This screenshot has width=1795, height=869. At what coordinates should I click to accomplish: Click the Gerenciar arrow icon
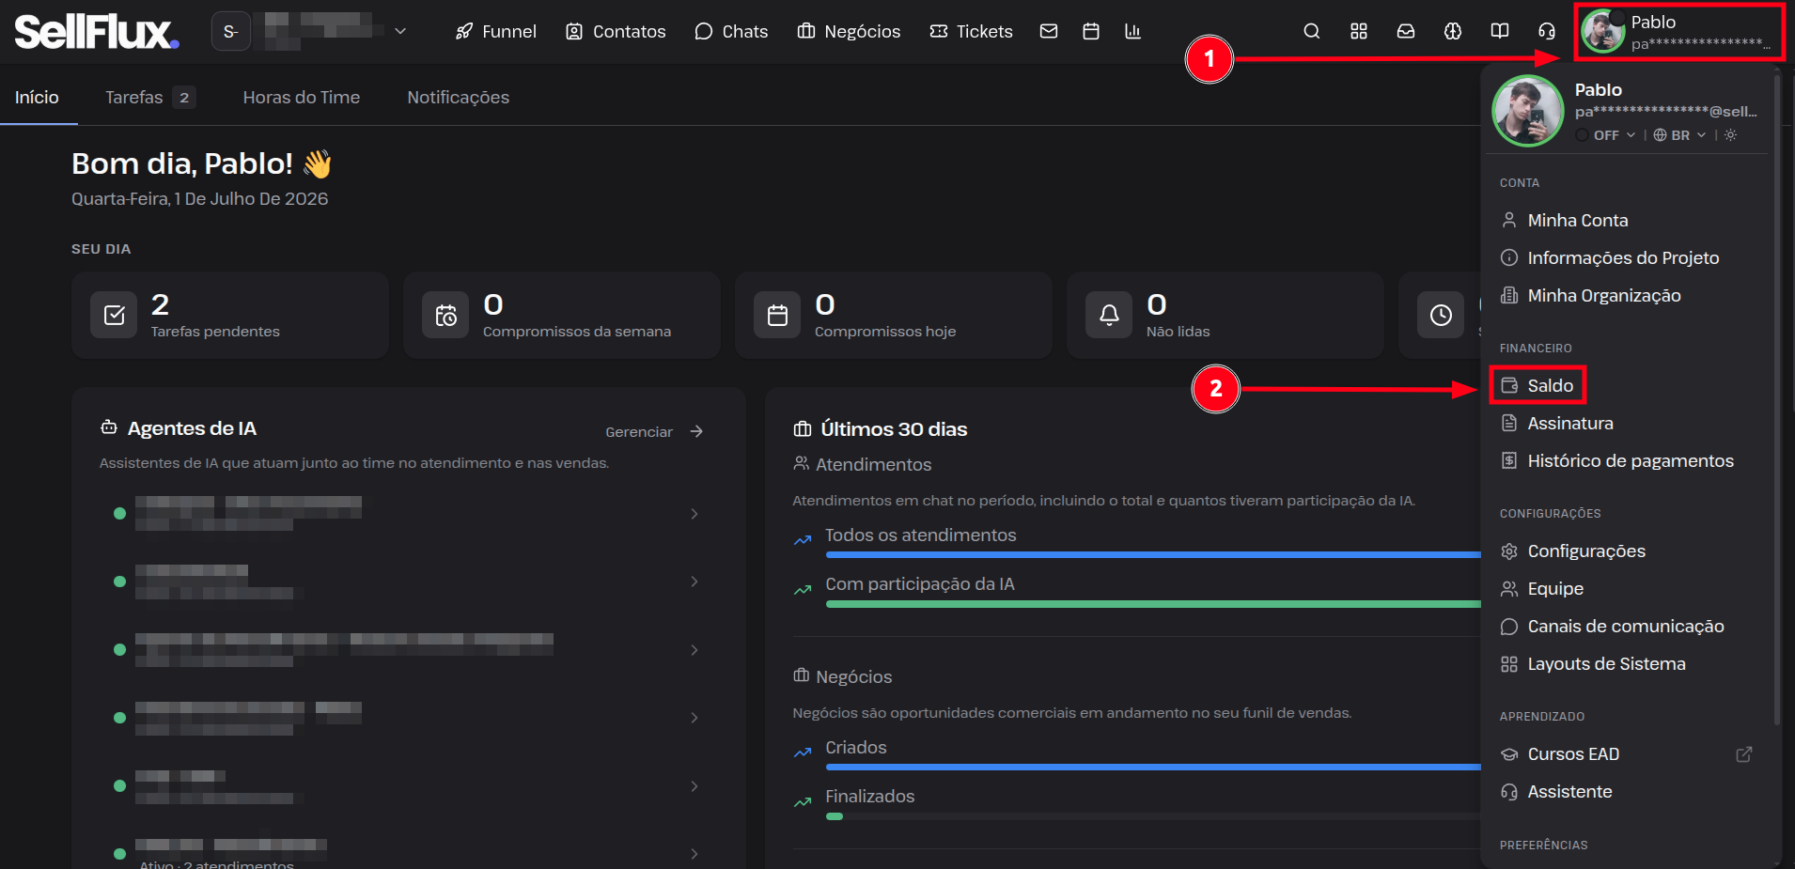[x=696, y=431]
